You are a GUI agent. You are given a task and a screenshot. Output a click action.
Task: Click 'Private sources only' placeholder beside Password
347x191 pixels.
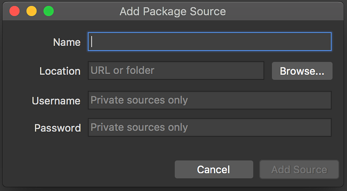139,127
